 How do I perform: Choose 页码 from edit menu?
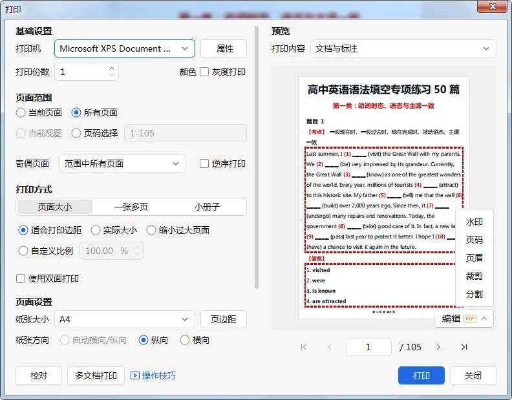(x=474, y=240)
